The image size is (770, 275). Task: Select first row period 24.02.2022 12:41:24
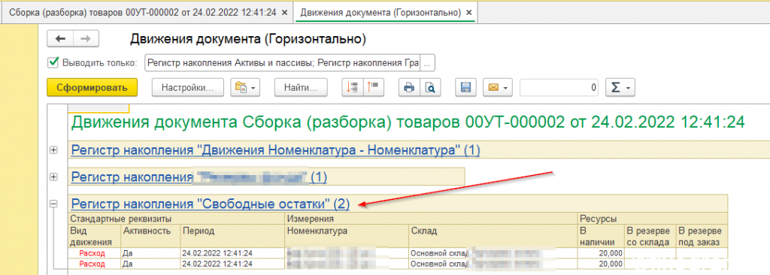[232, 253]
